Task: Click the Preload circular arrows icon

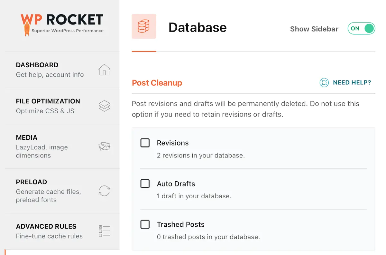Action: [104, 191]
